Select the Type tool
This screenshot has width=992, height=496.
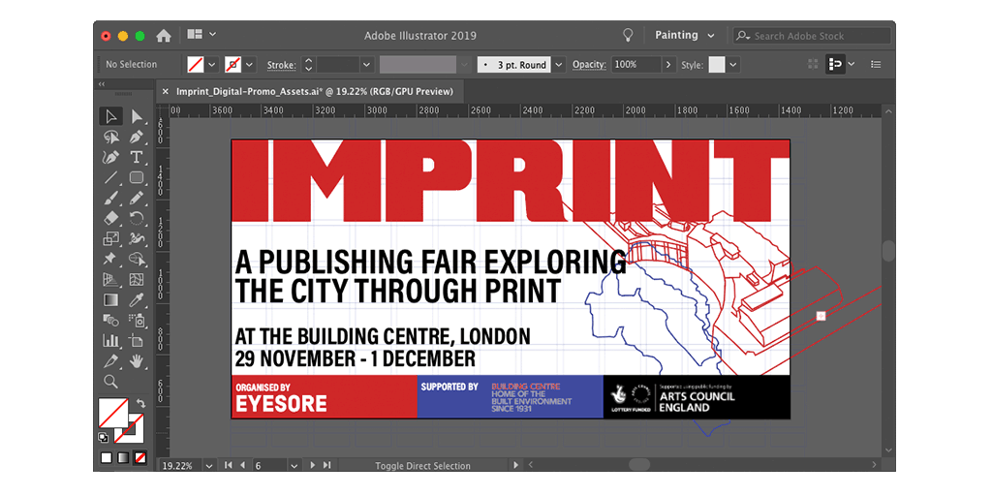137,157
